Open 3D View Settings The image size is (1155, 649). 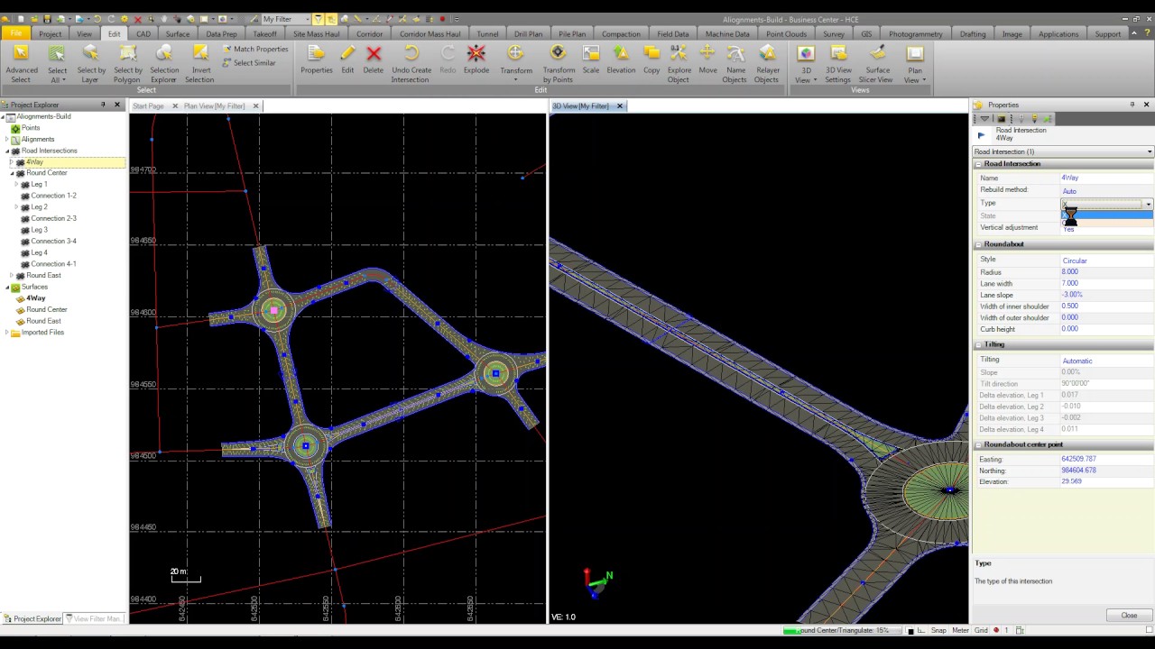click(x=838, y=63)
